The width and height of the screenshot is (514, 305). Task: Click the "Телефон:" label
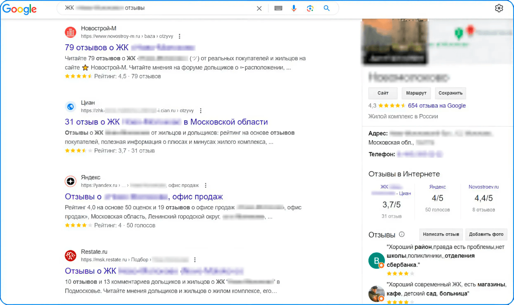point(382,154)
